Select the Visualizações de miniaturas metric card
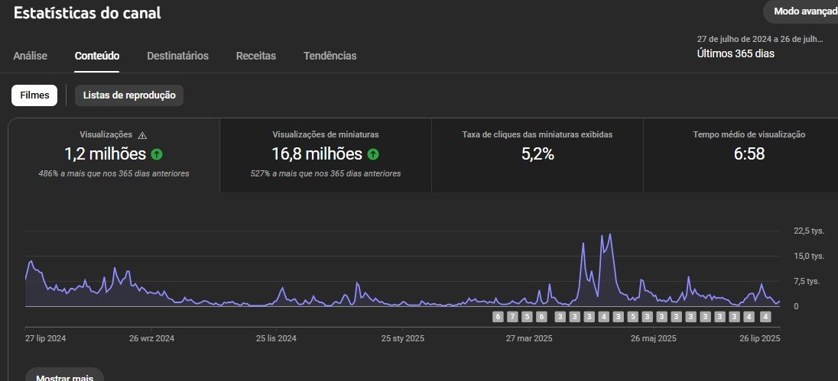 (326, 155)
